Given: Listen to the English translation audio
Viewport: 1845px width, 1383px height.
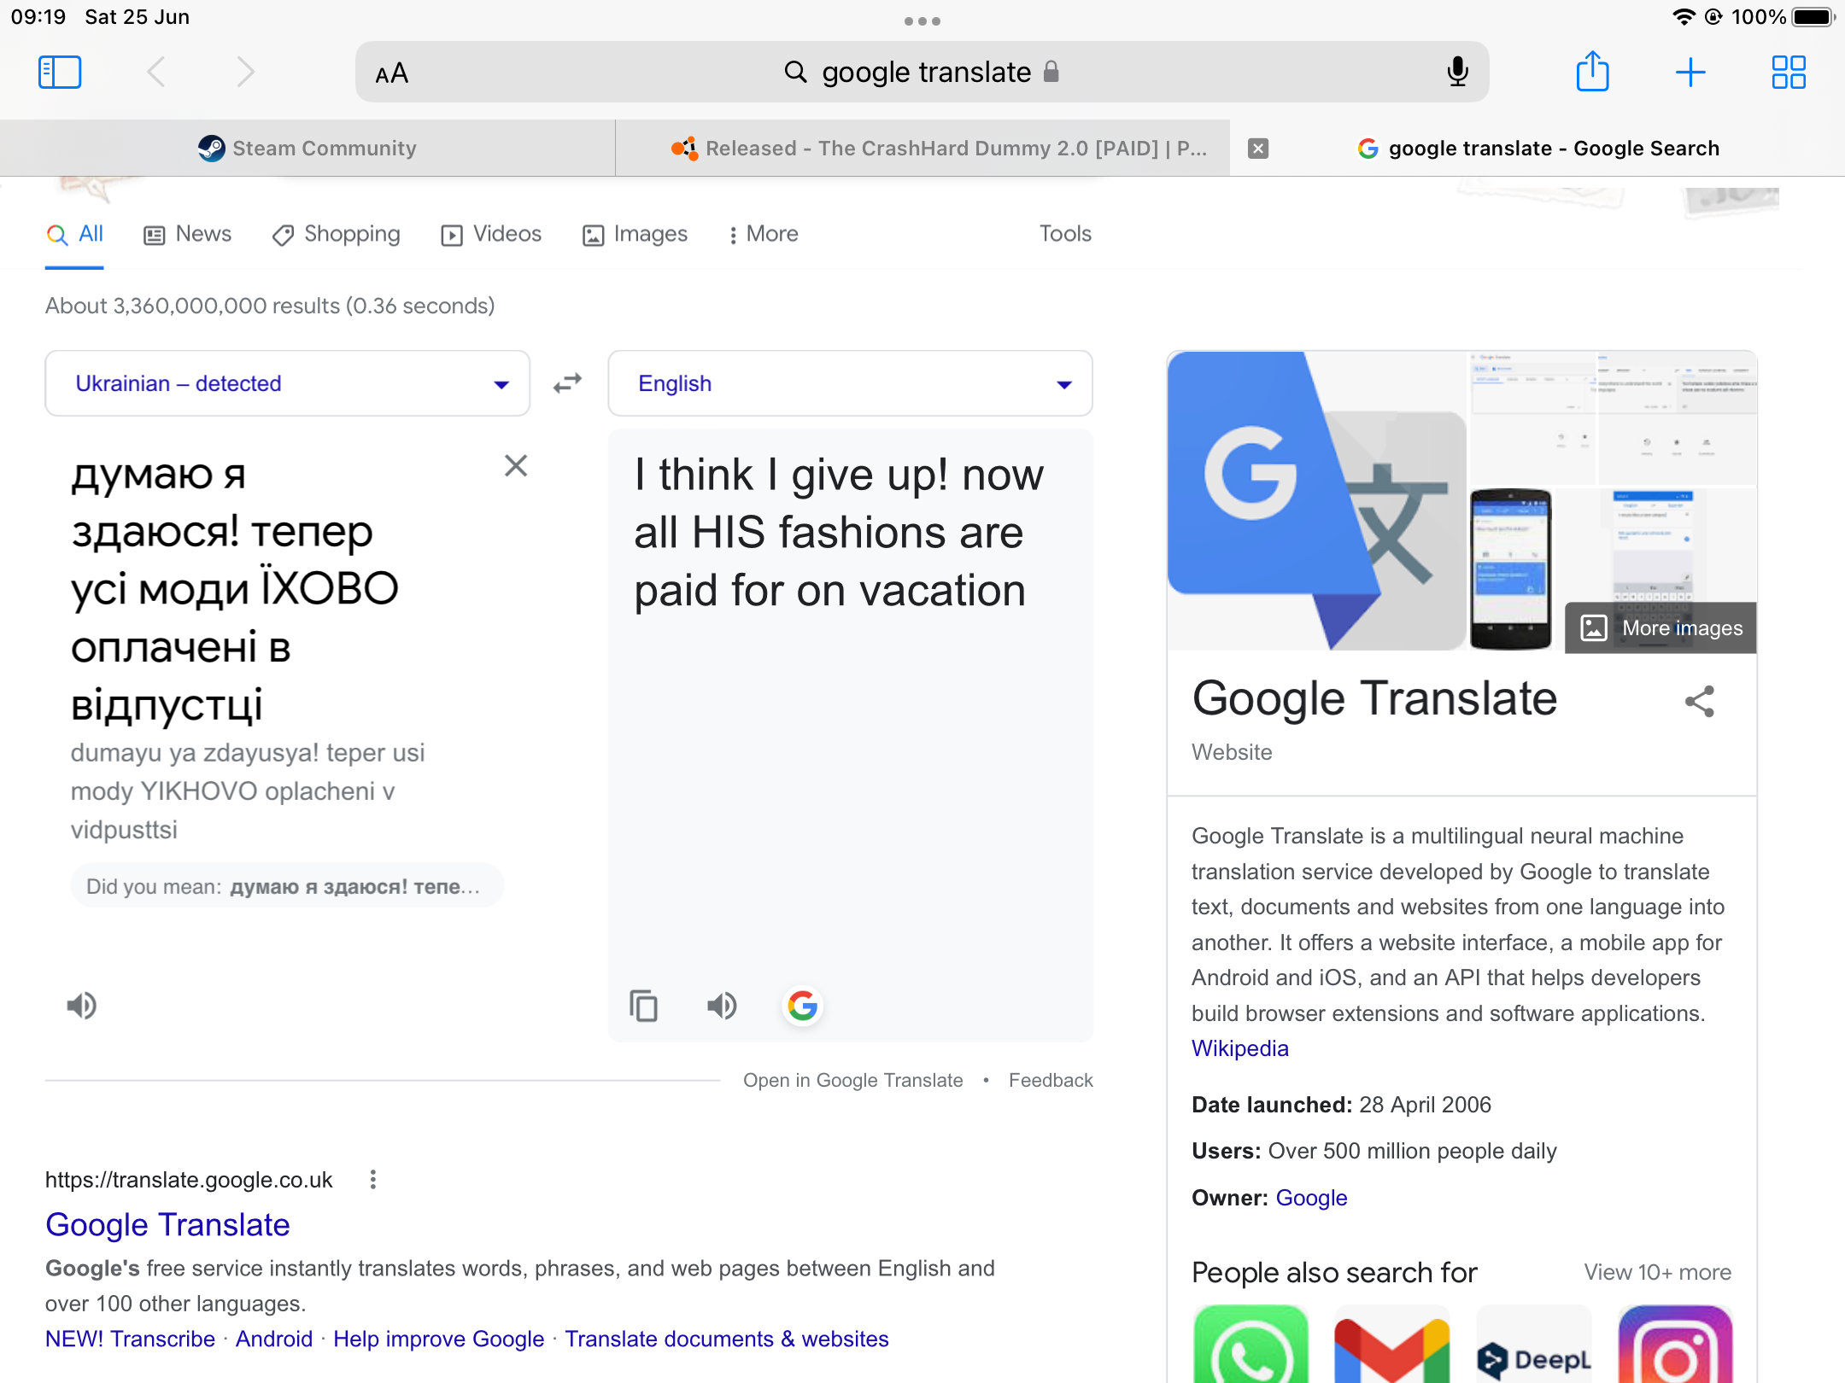Looking at the screenshot, I should [722, 1006].
